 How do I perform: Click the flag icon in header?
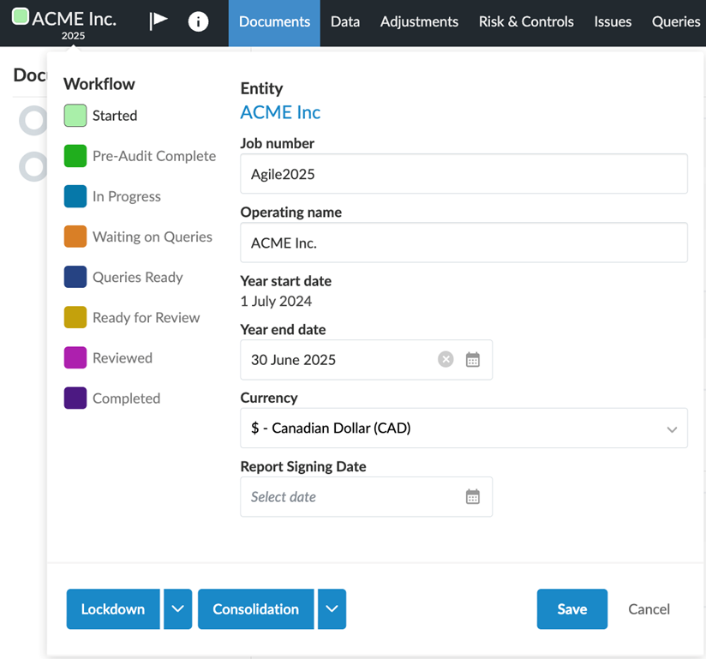(158, 21)
